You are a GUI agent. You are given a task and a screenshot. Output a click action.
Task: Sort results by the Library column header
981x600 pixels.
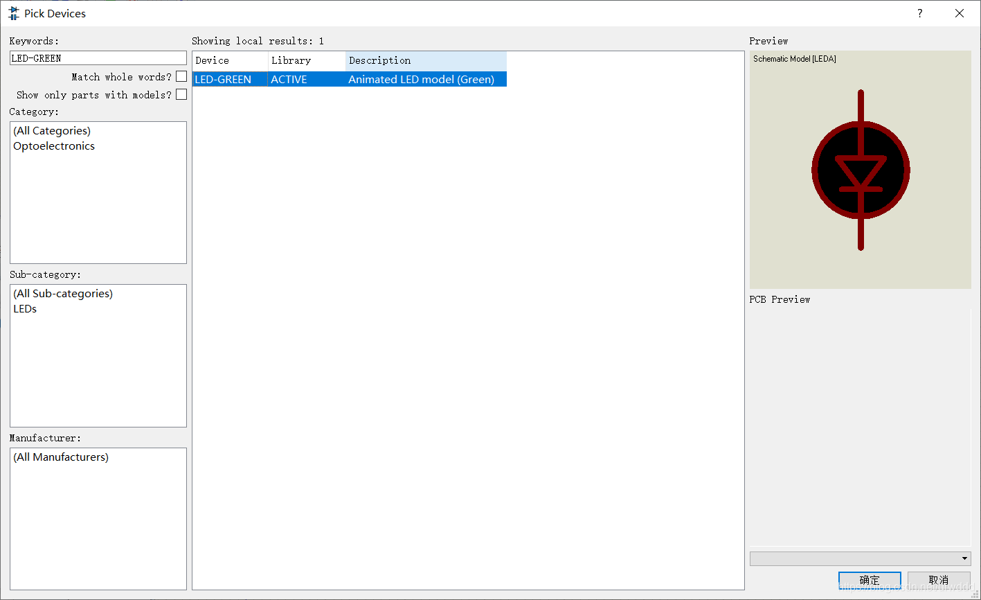307,60
